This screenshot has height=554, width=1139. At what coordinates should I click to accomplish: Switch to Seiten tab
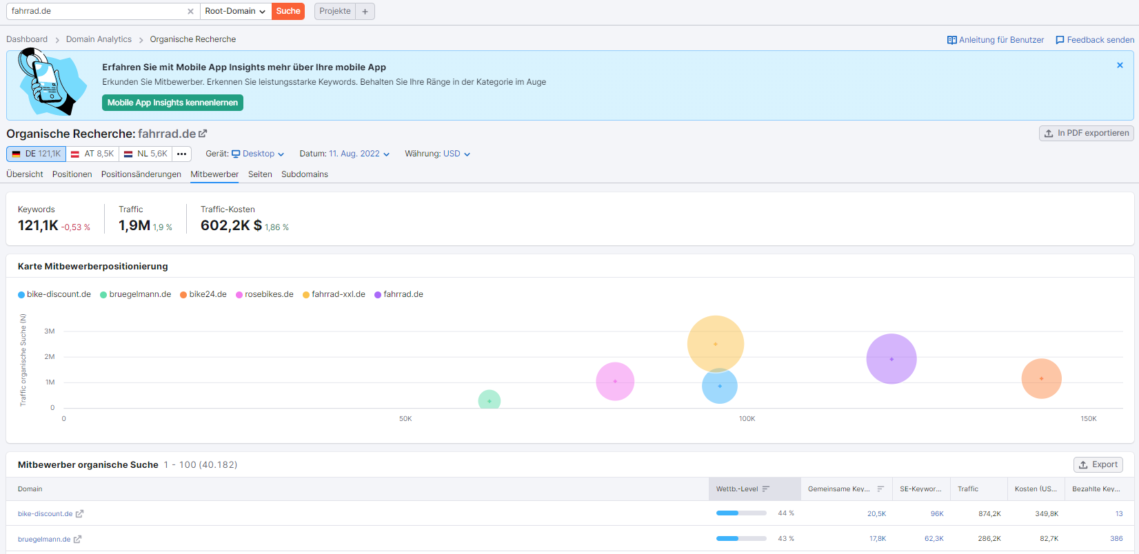(260, 174)
